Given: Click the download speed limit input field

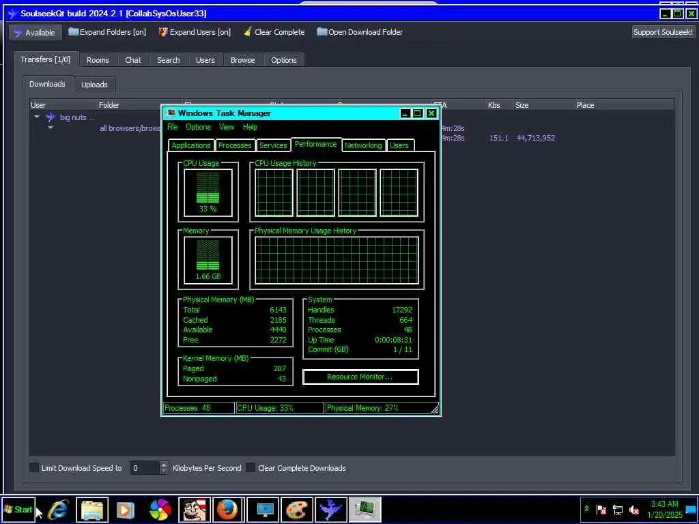Looking at the screenshot, I should point(145,468).
